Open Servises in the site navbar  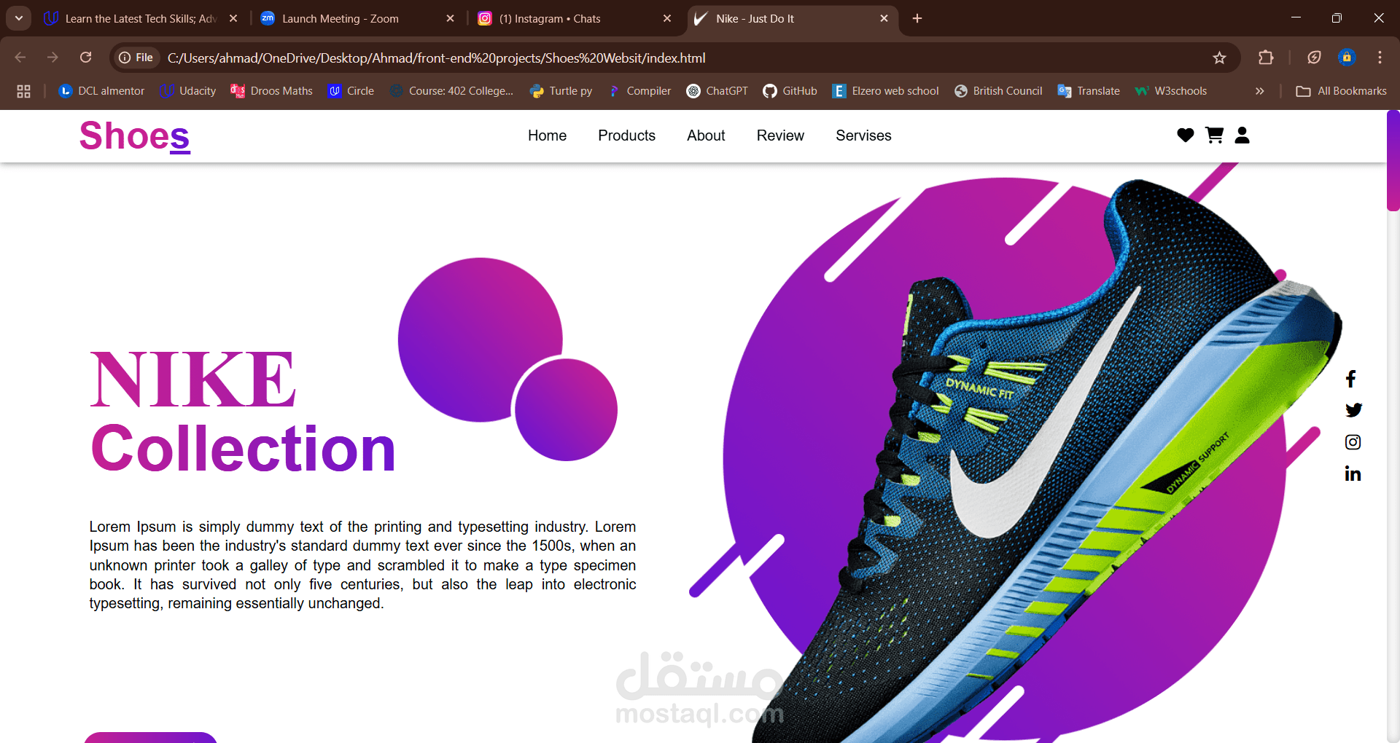tap(863, 135)
